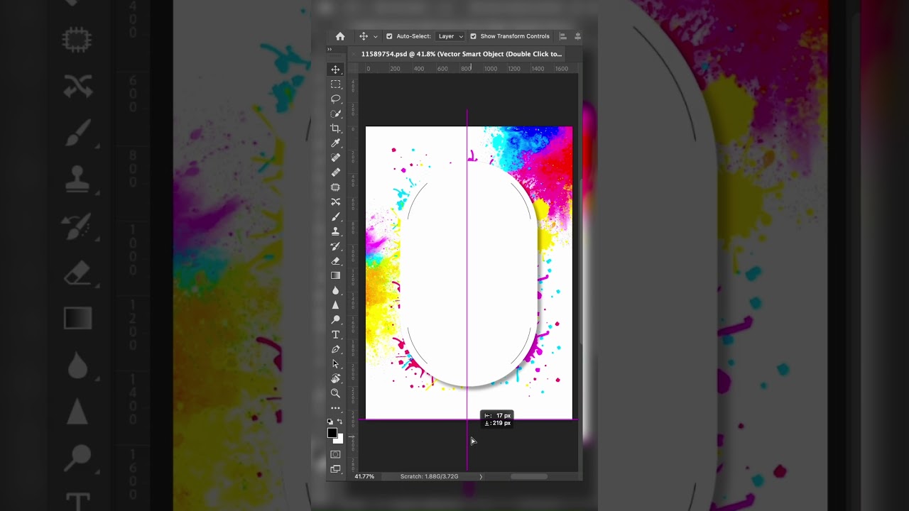Select the Eyedropper tool
This screenshot has width=909, height=511.
point(335,143)
